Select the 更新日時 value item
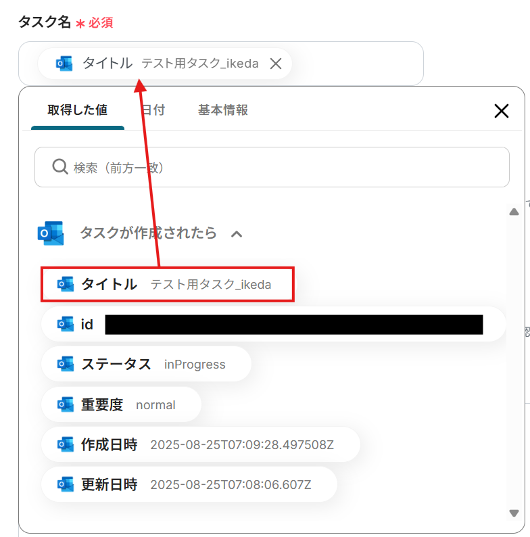The image size is (530, 537). (x=189, y=485)
